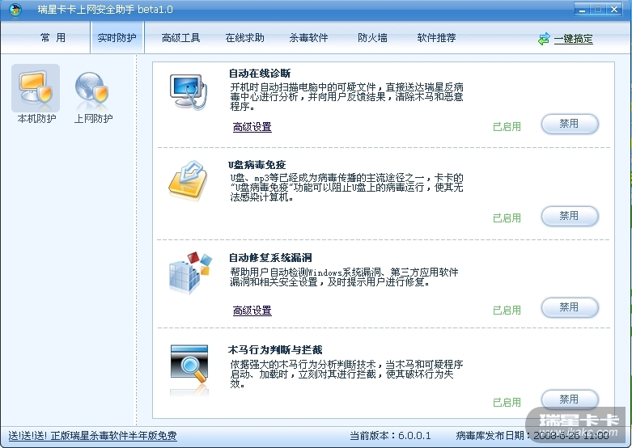Click 已启用 status for 木马行为判断与拦截
This screenshot has width=632, height=448.
click(507, 402)
